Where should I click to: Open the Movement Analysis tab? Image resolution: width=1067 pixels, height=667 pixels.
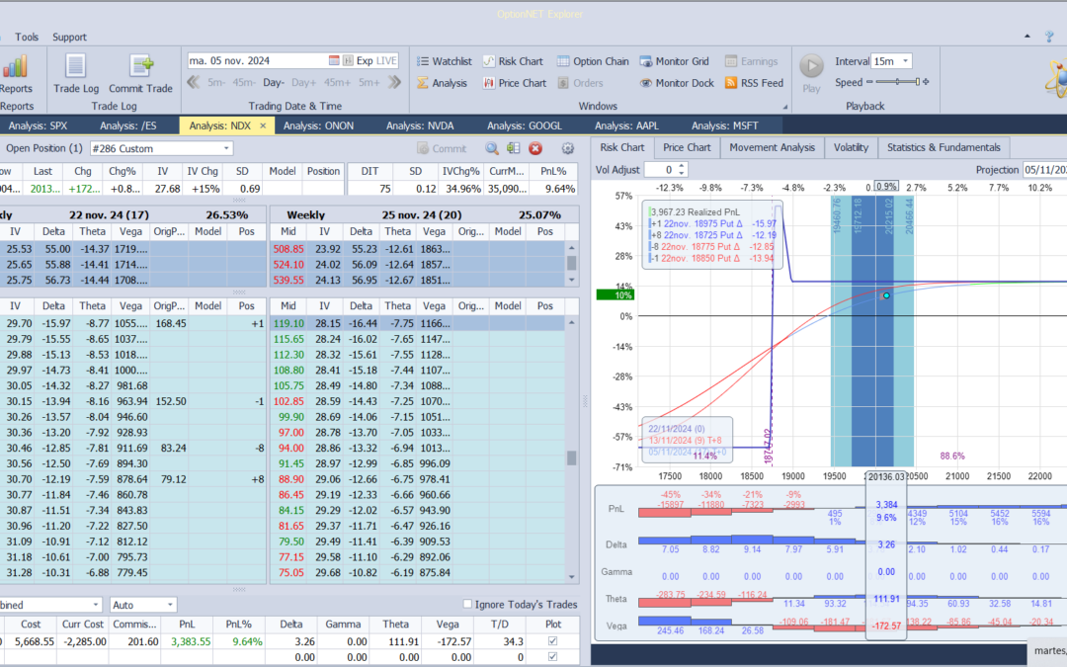772,147
